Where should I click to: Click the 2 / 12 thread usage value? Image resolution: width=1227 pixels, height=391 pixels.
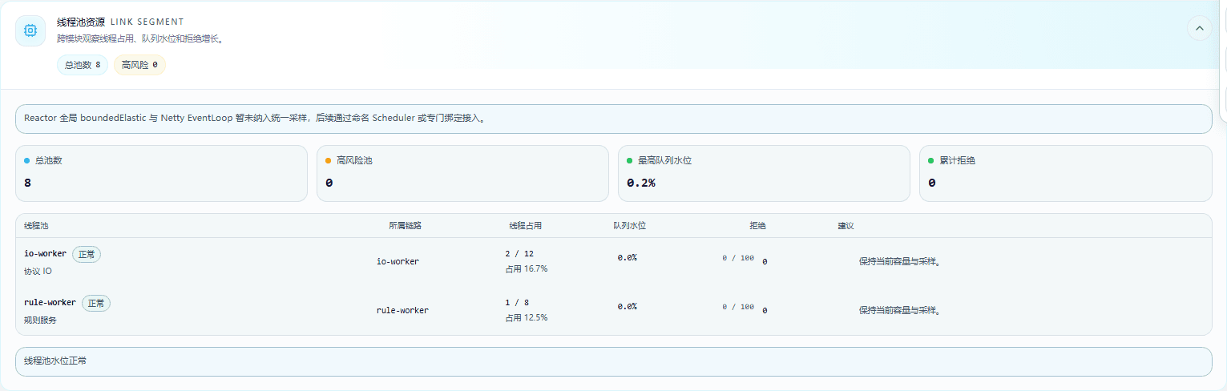519,254
